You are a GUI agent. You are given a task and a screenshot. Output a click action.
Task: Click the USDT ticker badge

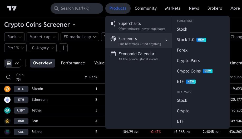tap(21, 110)
